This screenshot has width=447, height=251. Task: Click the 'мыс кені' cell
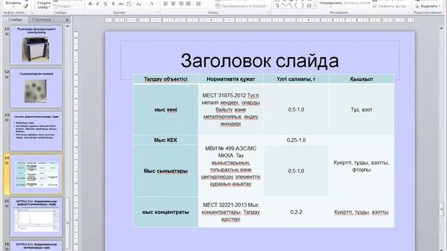point(166,109)
